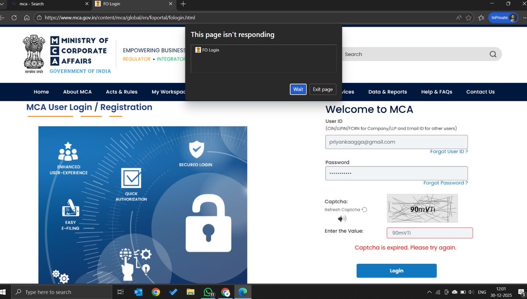Open the Data & Reports menu
The width and height of the screenshot is (527, 299).
[387, 92]
